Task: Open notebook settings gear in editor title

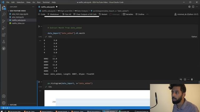Action: pos(189,7)
